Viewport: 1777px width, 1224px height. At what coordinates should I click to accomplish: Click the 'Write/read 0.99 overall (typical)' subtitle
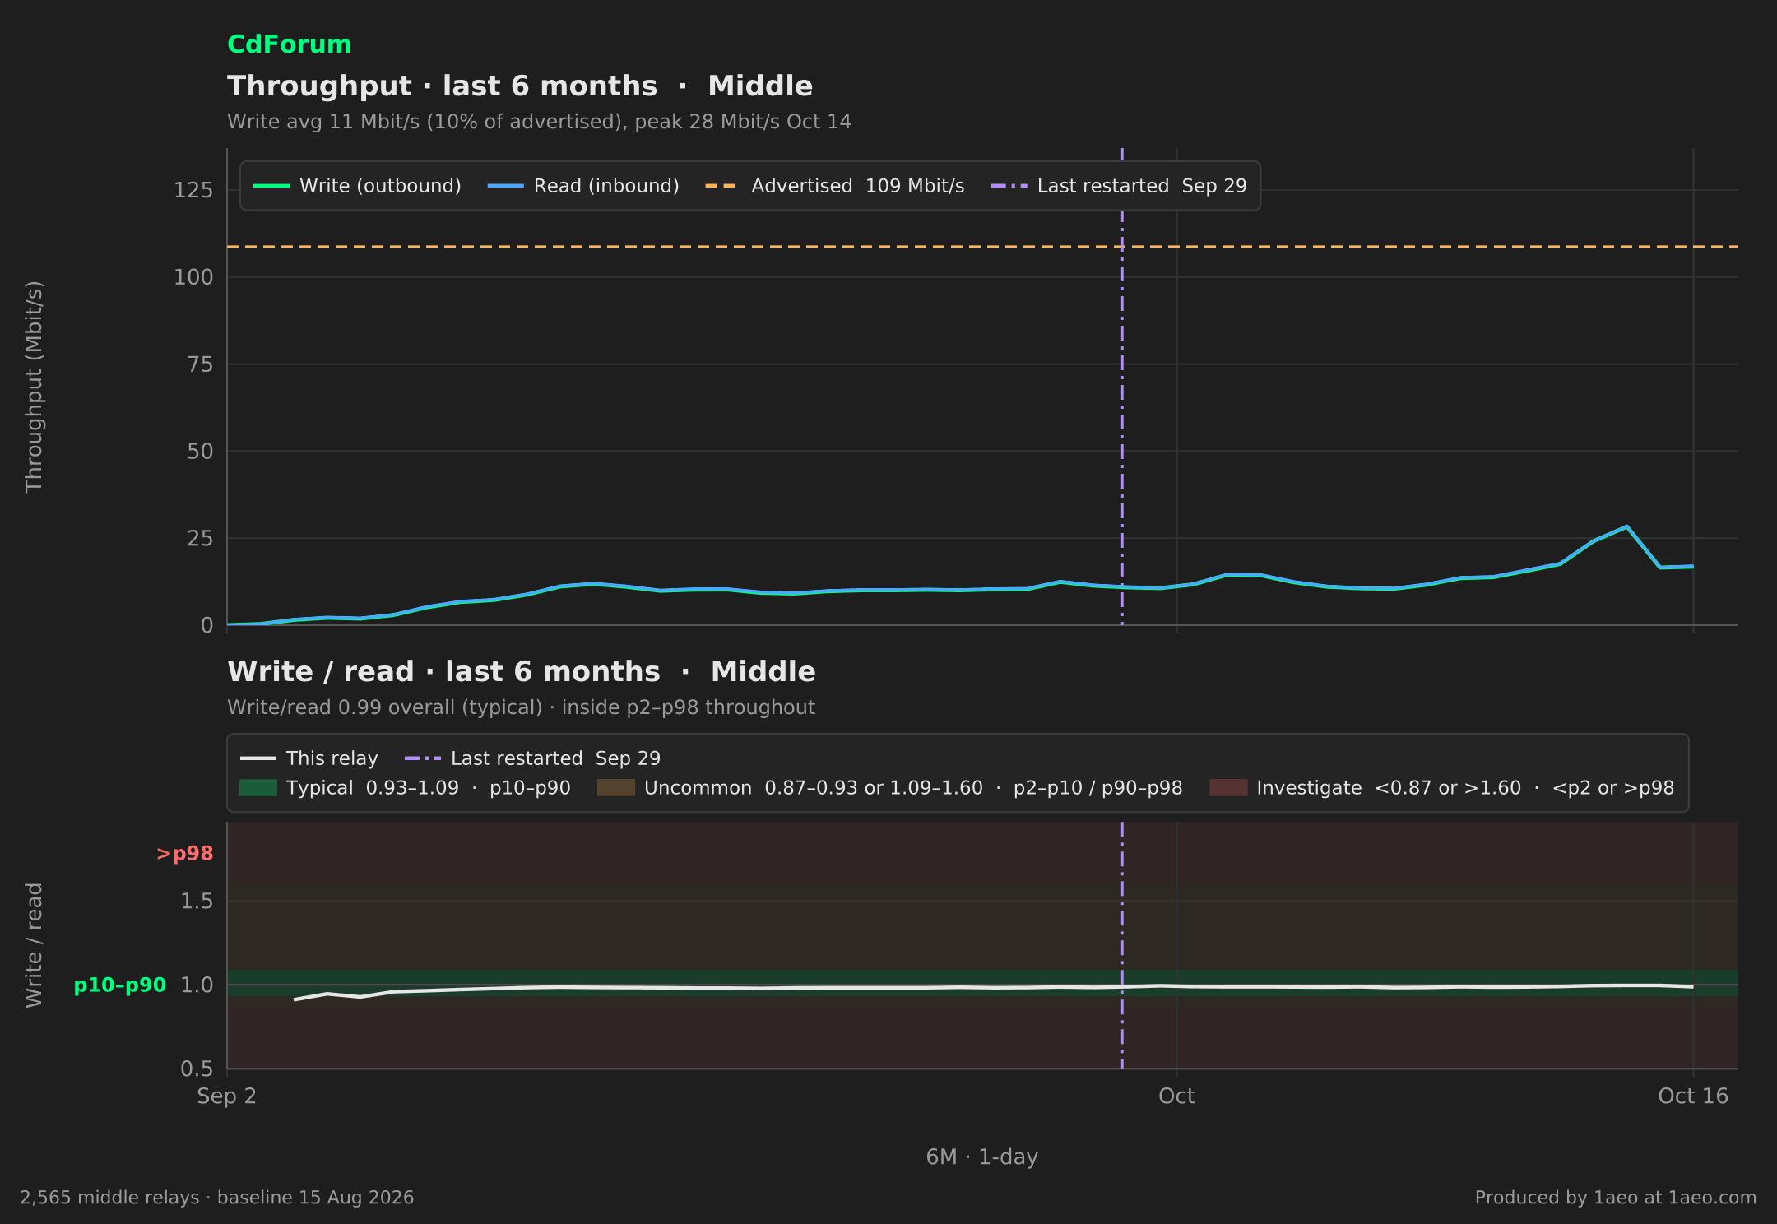[x=521, y=707]
